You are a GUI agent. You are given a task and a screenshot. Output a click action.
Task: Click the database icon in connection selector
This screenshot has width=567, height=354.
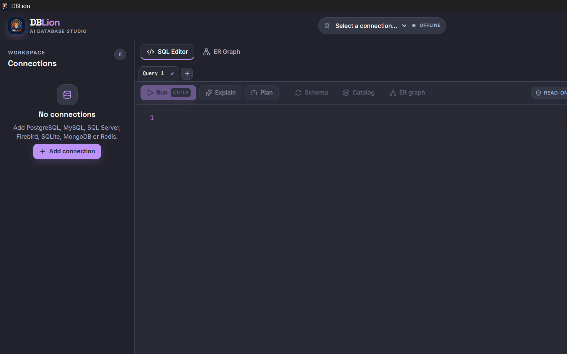tap(327, 26)
